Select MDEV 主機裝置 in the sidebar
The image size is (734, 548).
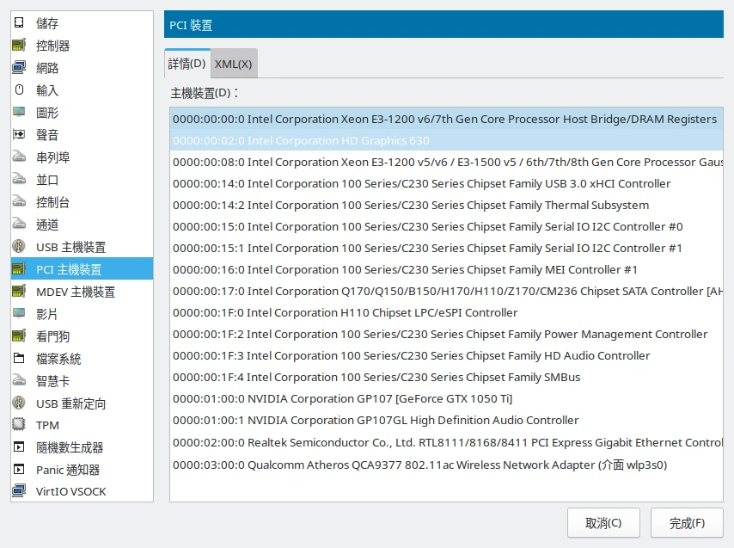tap(75, 292)
